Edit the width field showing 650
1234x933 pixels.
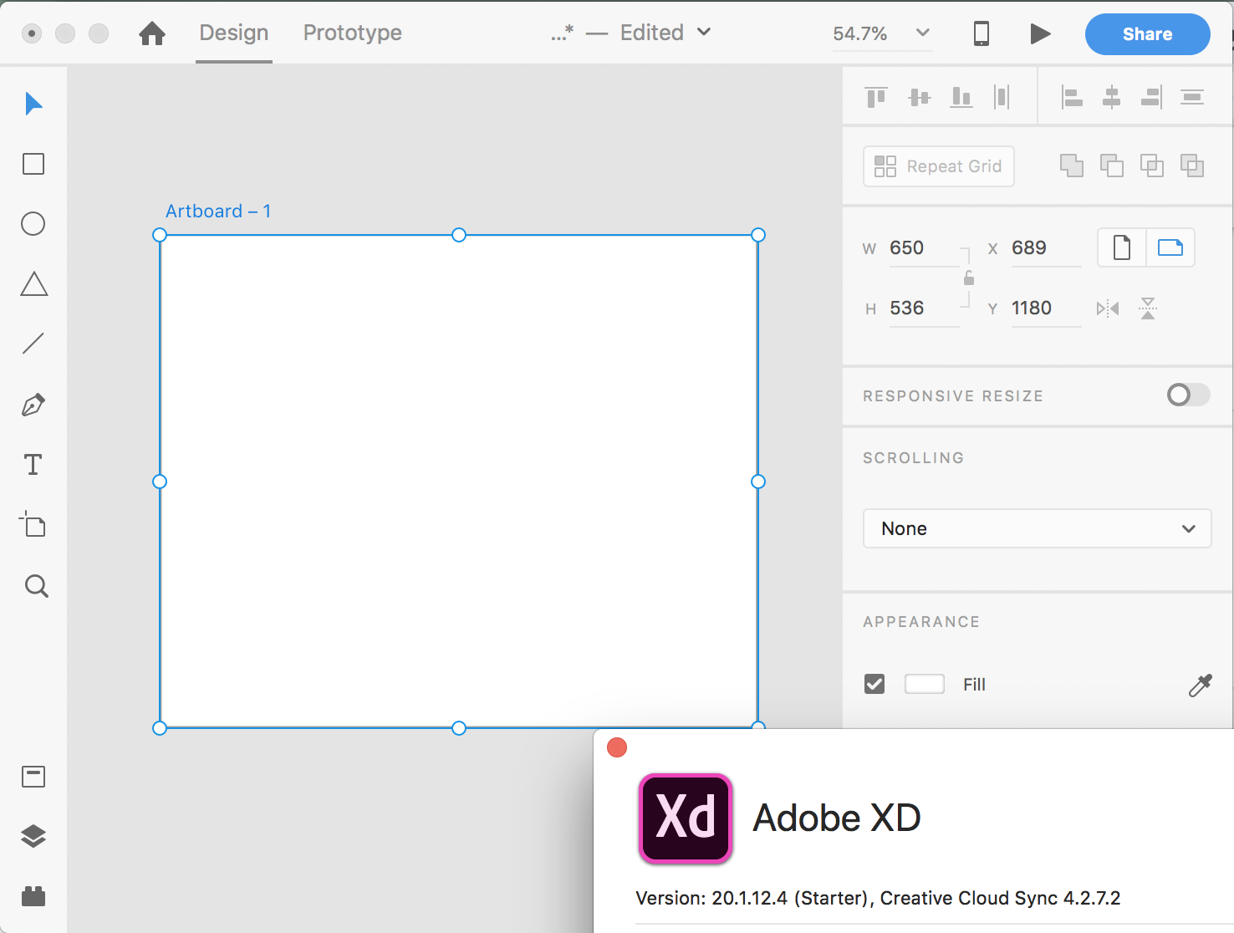coord(924,248)
